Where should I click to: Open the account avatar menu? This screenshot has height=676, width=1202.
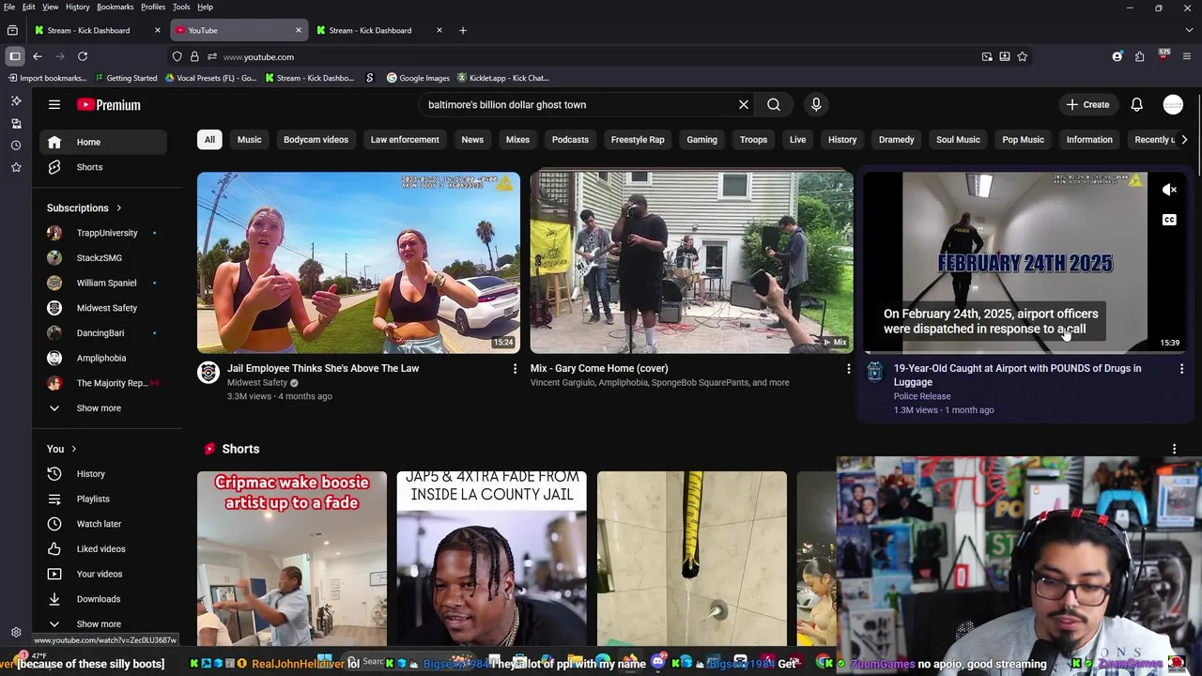point(1173,104)
